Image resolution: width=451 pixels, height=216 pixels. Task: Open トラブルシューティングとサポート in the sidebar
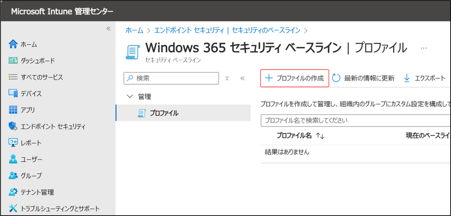pos(54,208)
